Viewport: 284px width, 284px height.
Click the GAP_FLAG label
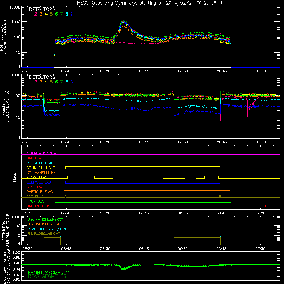pos(35,158)
